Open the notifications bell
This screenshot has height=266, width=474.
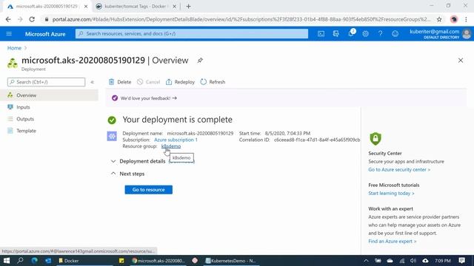[350, 34]
